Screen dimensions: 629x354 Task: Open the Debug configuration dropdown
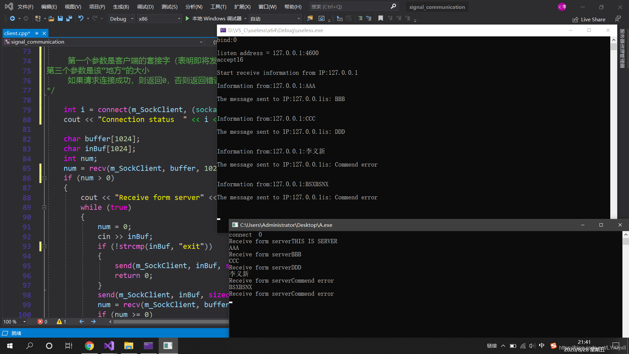click(x=122, y=19)
